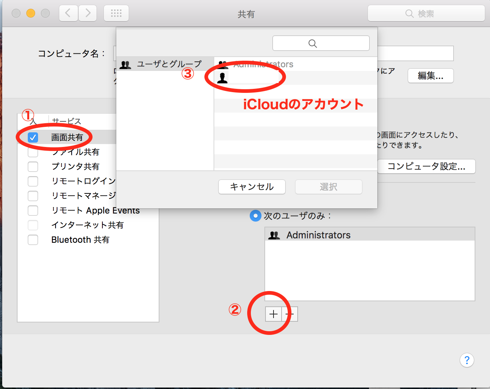
Task: Click the 検索 search field in the toolbar
Action: tap(426, 14)
